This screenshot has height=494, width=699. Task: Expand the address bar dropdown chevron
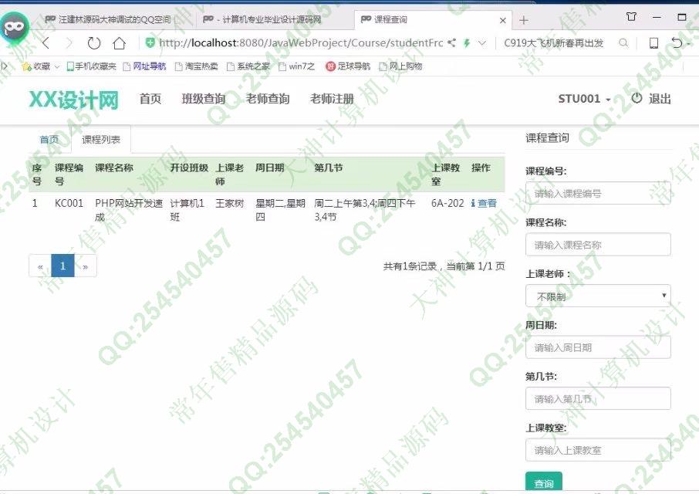click(482, 43)
